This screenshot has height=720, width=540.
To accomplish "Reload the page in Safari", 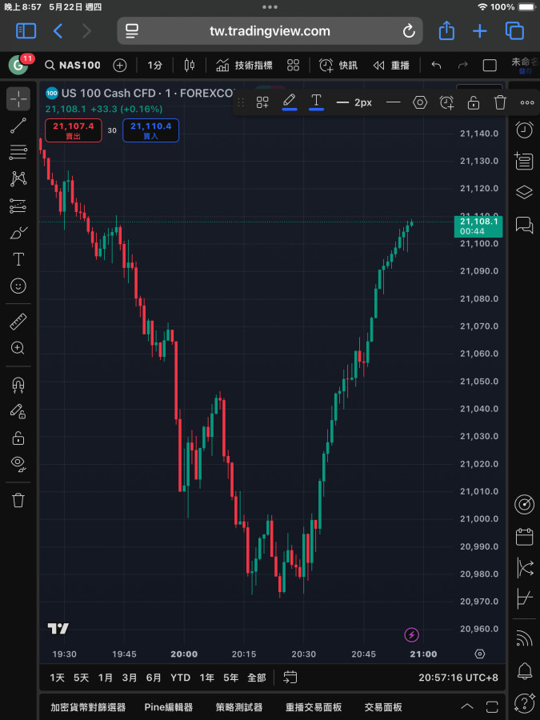I will pyautogui.click(x=409, y=31).
